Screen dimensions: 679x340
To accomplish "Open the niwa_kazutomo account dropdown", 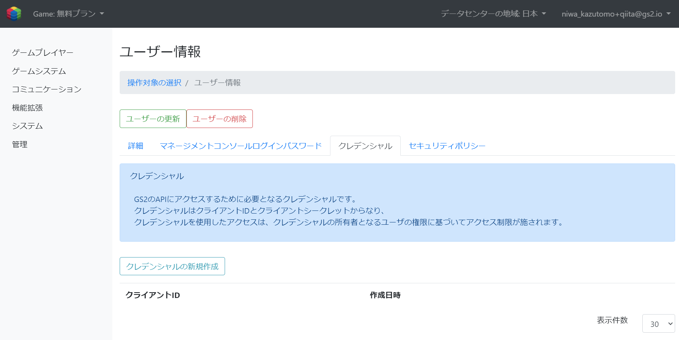I will tap(616, 14).
